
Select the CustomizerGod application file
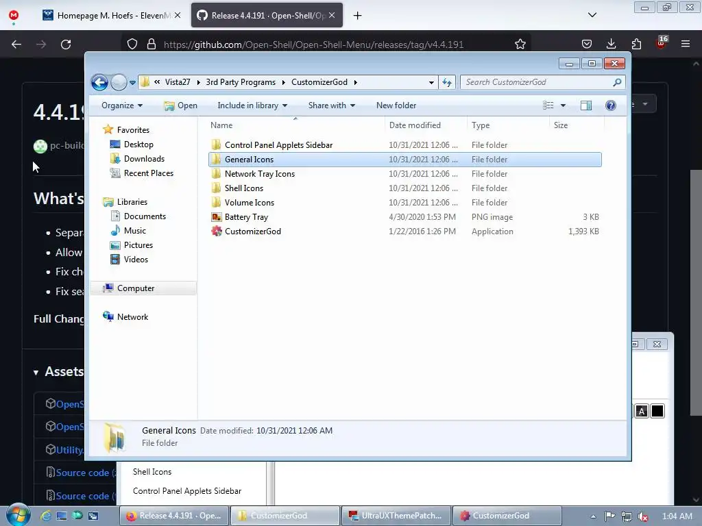(x=405, y=231)
